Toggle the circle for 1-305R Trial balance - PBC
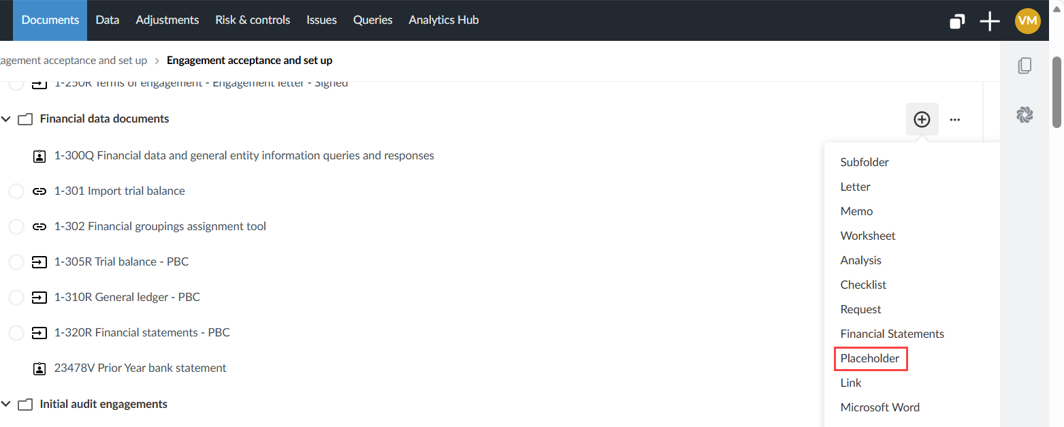 [x=16, y=262]
